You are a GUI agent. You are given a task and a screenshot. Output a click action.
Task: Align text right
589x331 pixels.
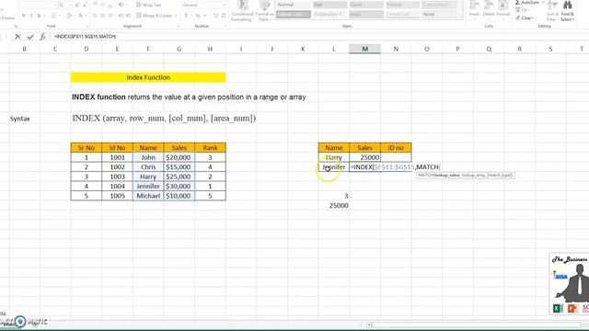(x=110, y=16)
